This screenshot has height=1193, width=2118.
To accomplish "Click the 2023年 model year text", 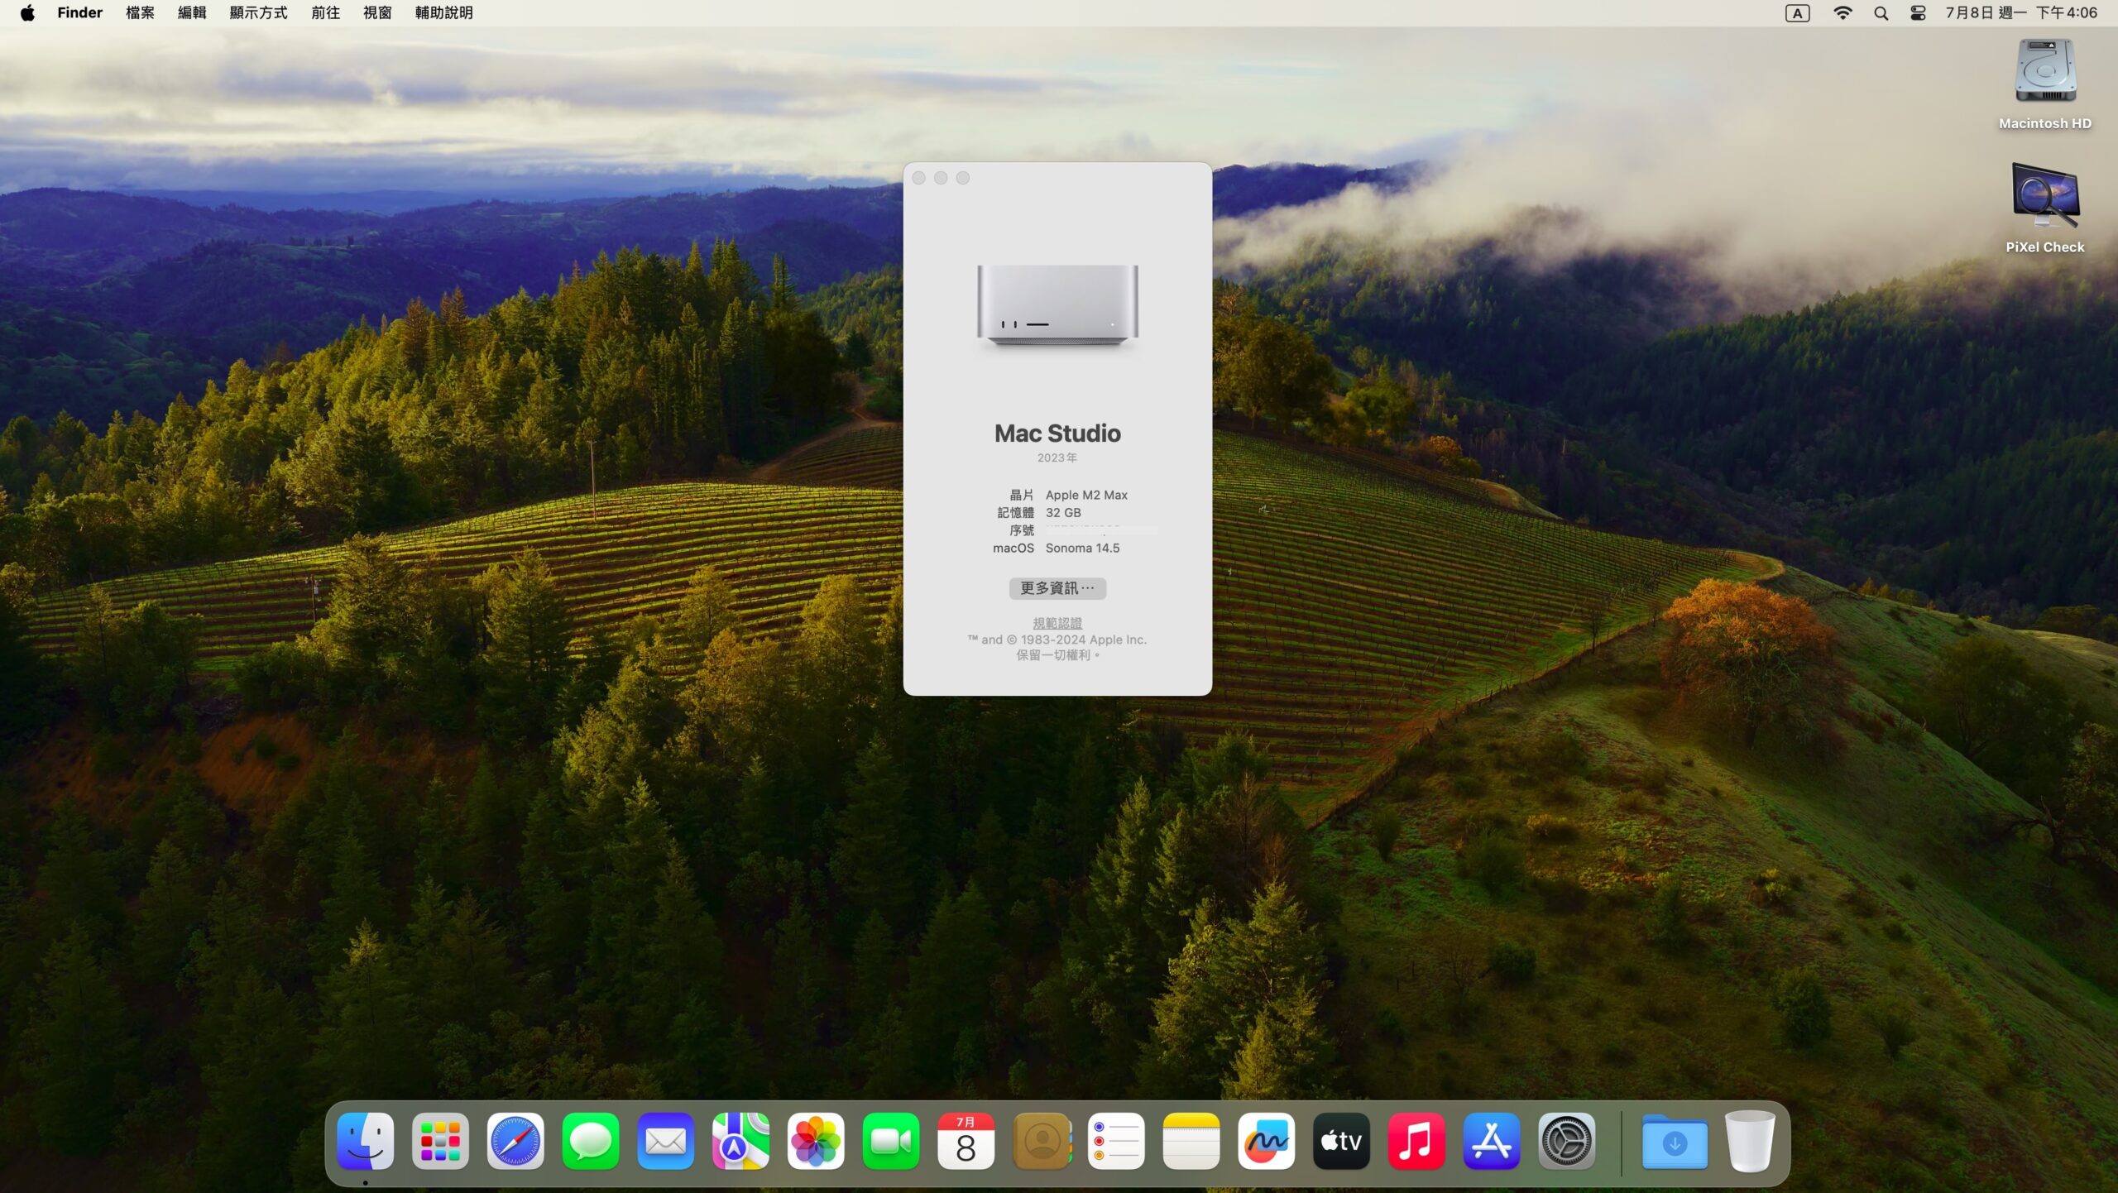I will pos(1057,458).
